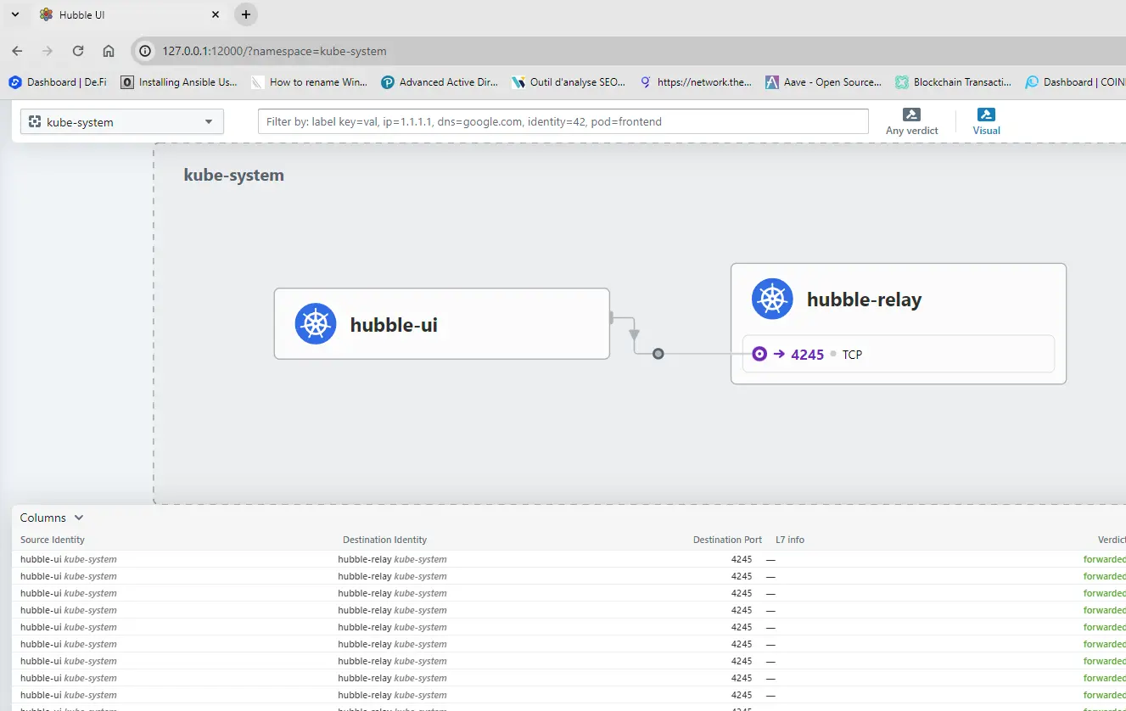Open the Dashboard | COIN bookmark
The width and height of the screenshot is (1126, 711).
tap(1075, 82)
